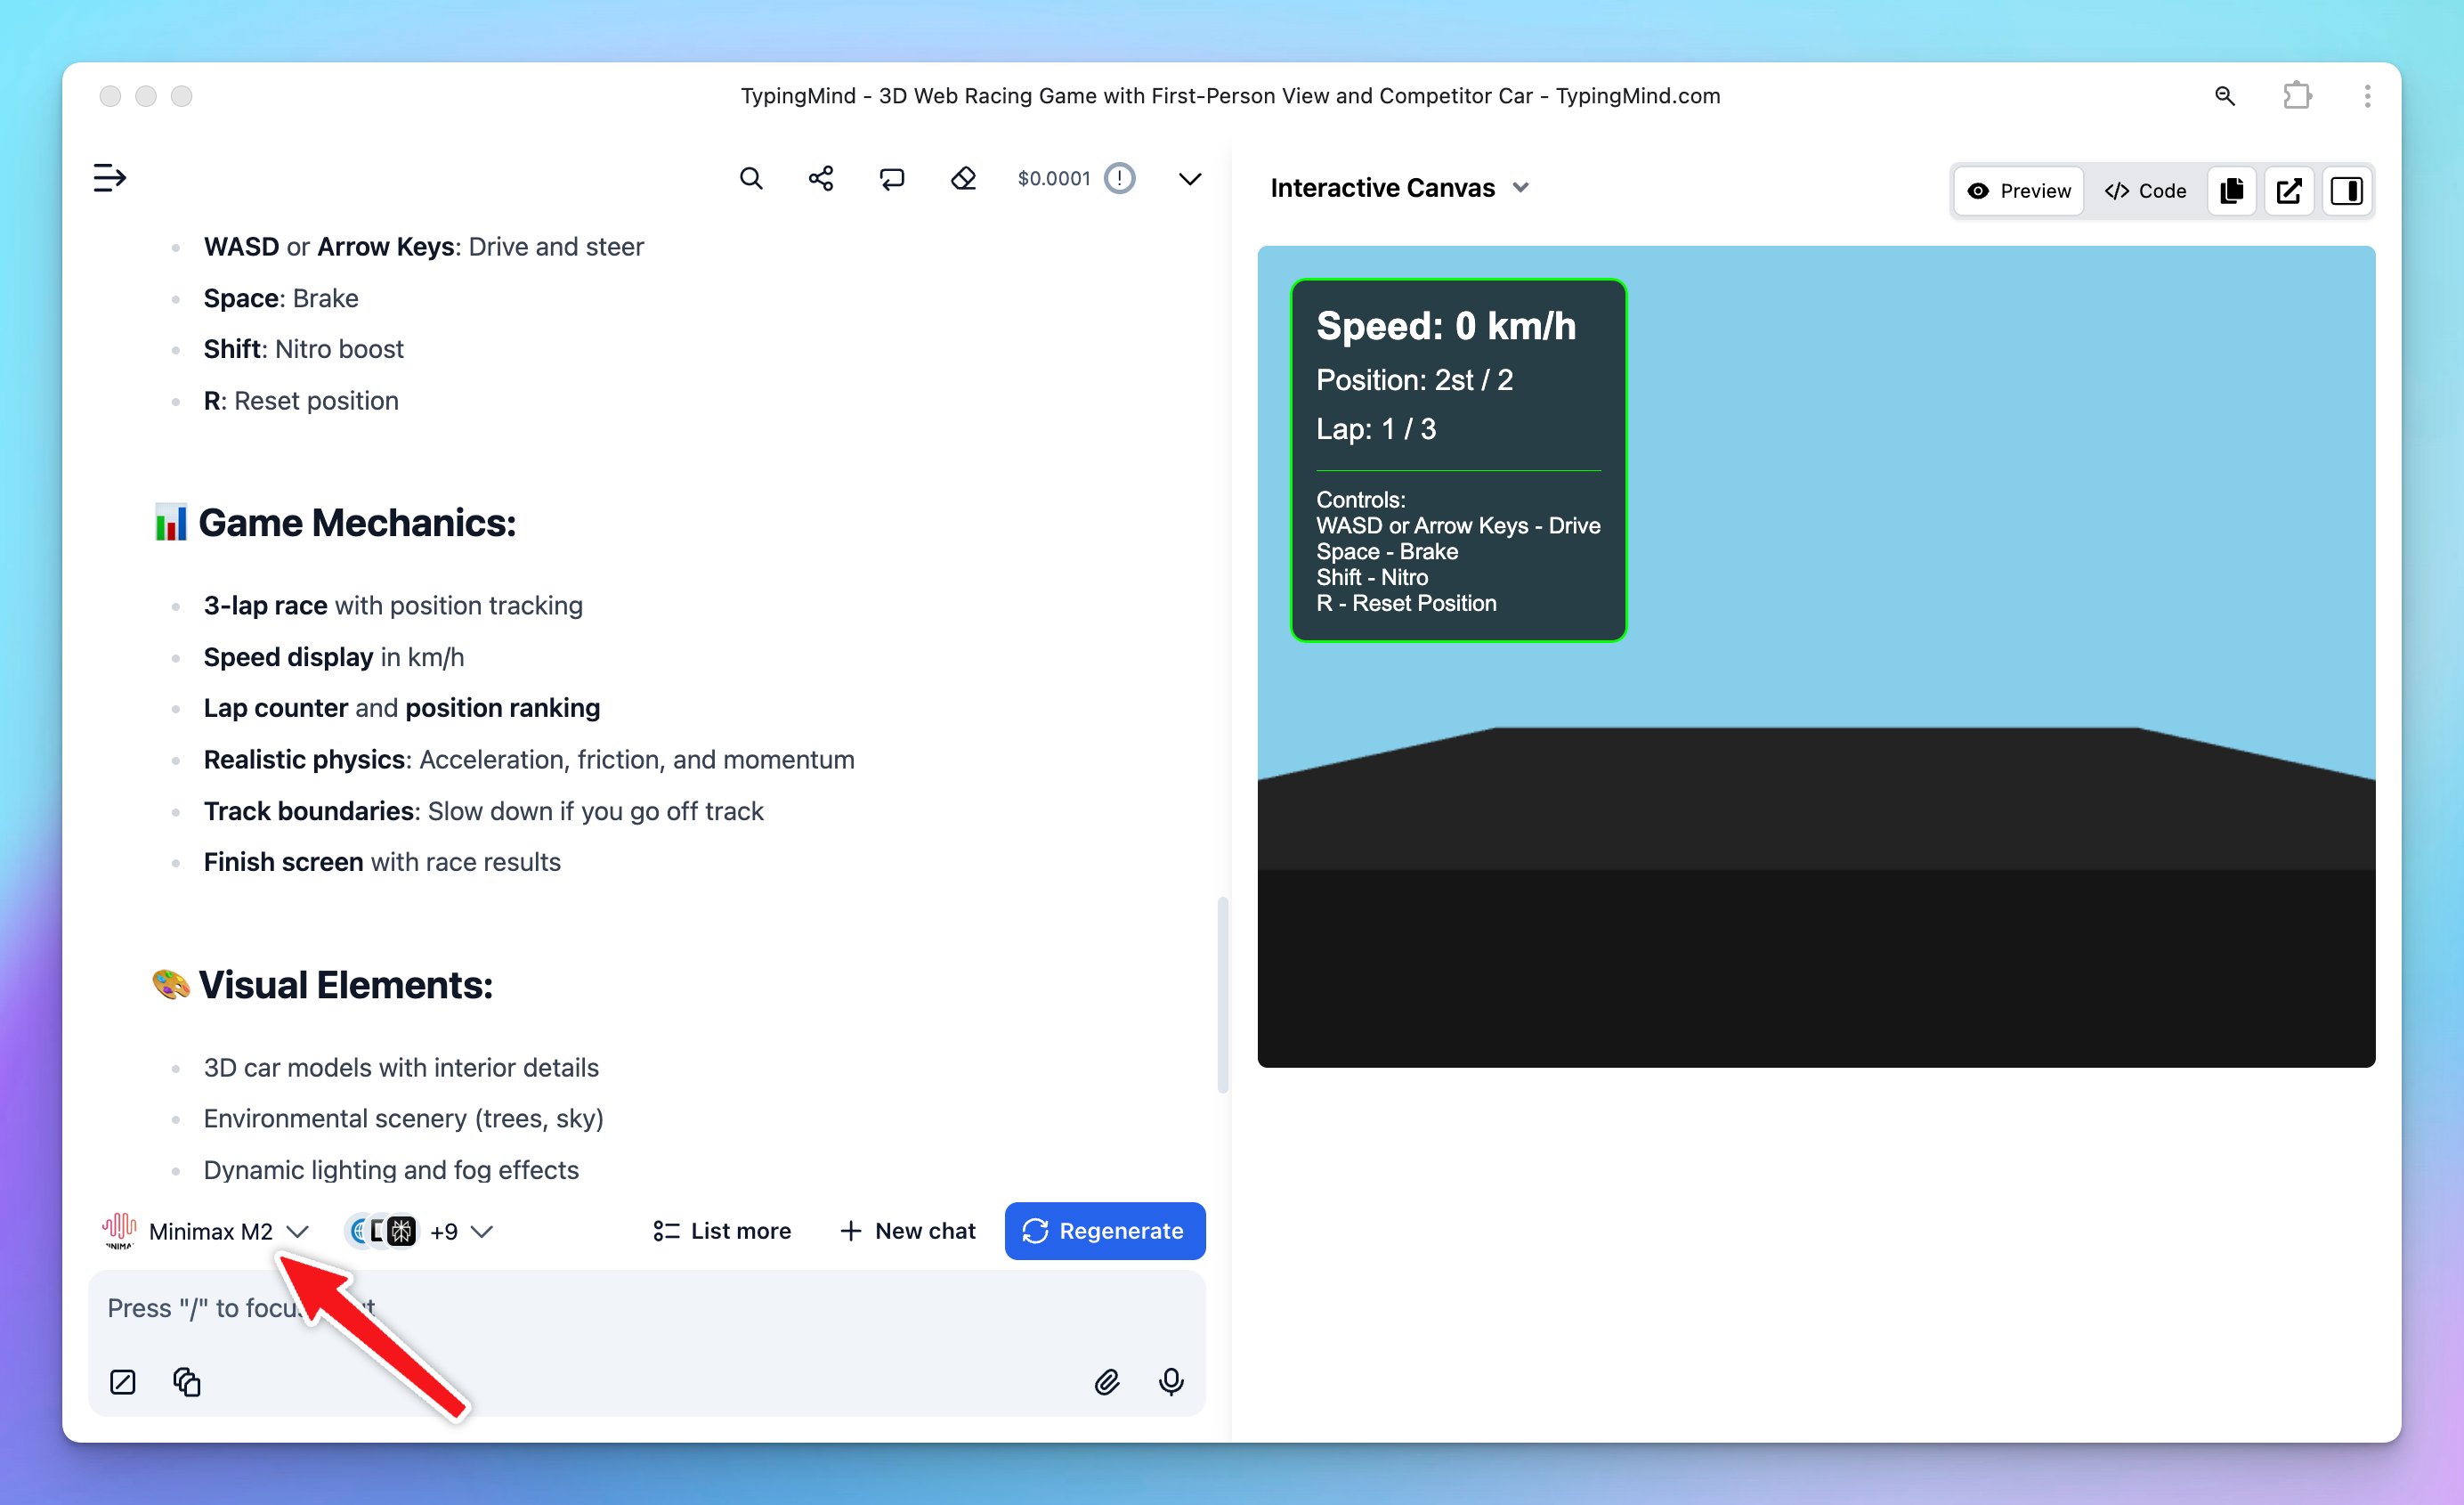Start a New chat
2464x1505 pixels.
[908, 1231]
